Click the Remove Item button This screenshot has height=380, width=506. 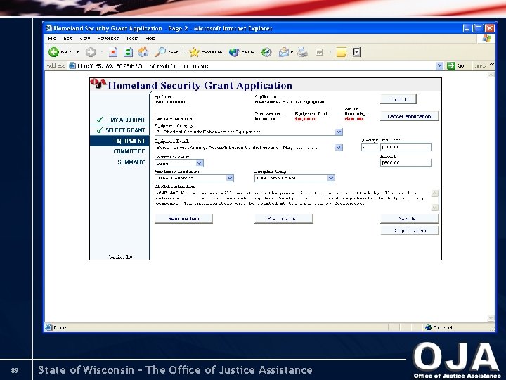pos(183,219)
